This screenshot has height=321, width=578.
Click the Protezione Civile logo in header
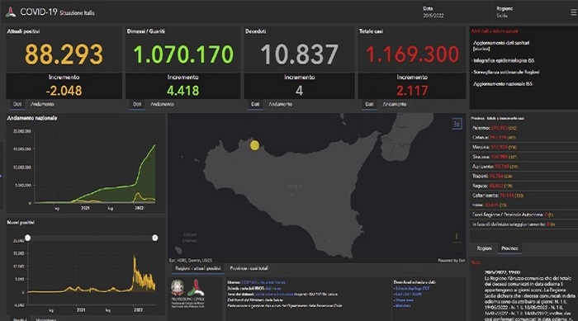(x=11, y=12)
